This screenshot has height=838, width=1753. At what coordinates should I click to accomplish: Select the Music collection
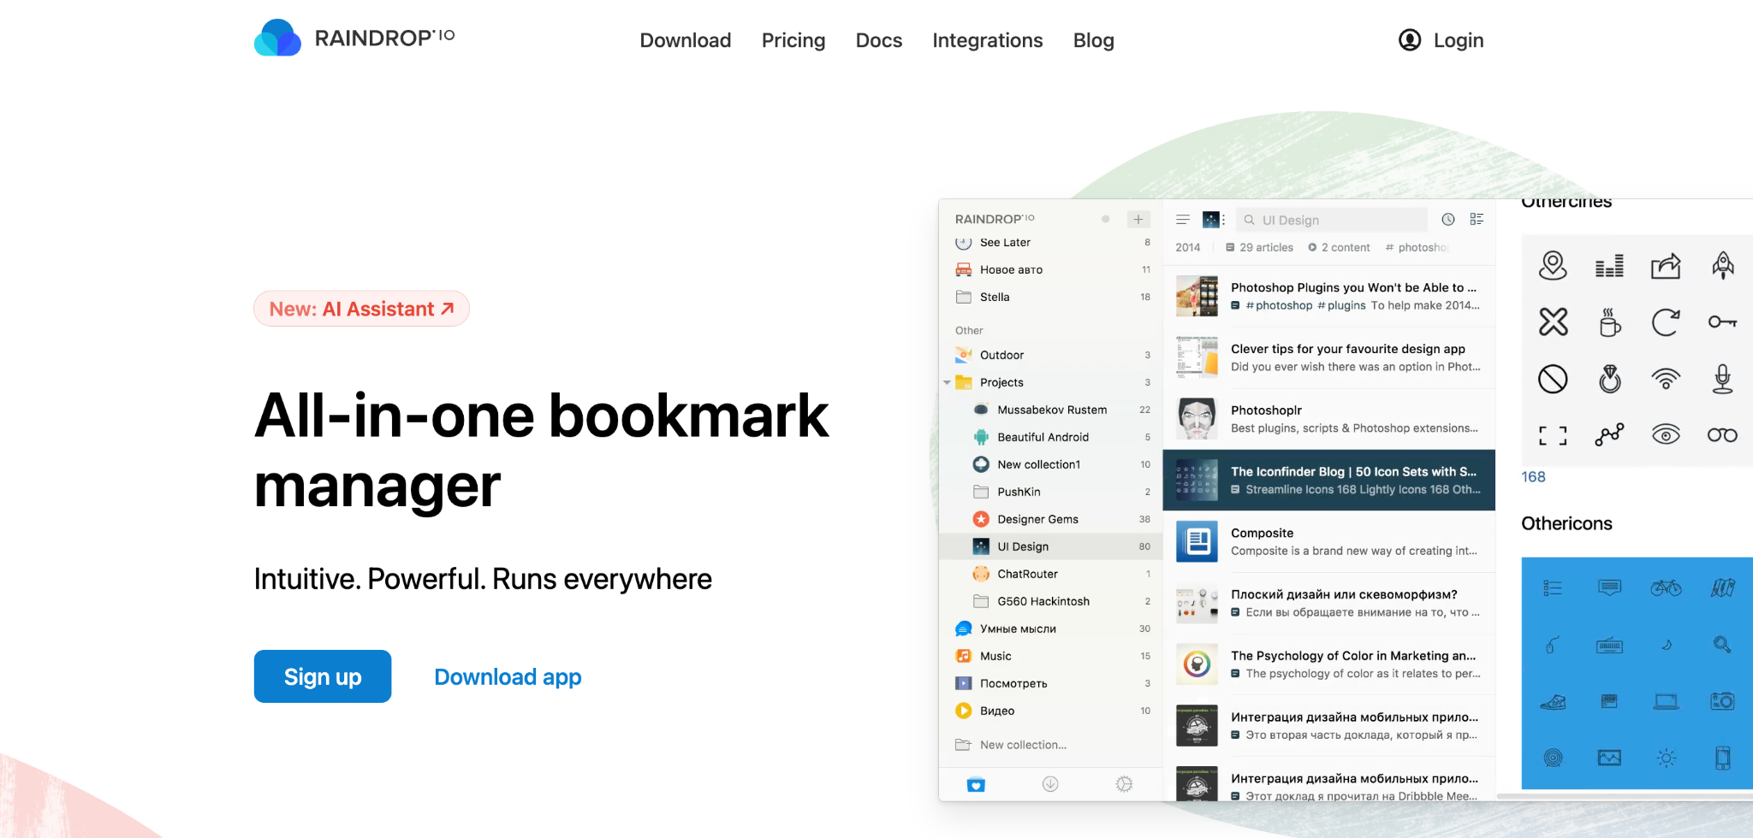point(1050,656)
